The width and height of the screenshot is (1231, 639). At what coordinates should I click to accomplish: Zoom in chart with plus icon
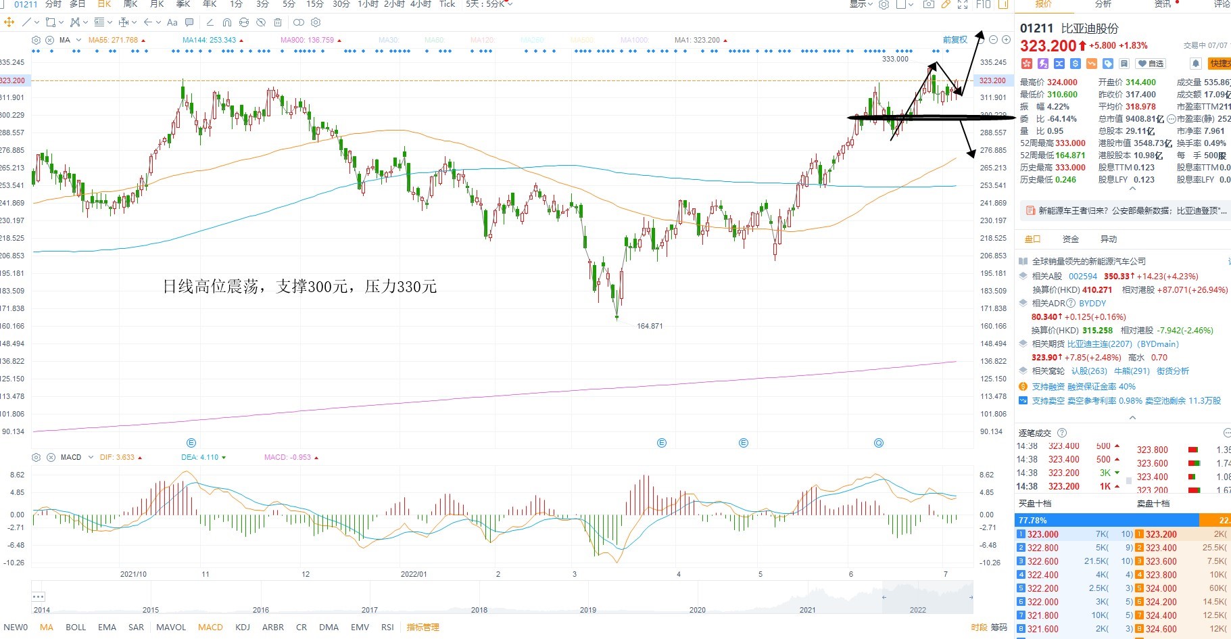click(x=1006, y=40)
